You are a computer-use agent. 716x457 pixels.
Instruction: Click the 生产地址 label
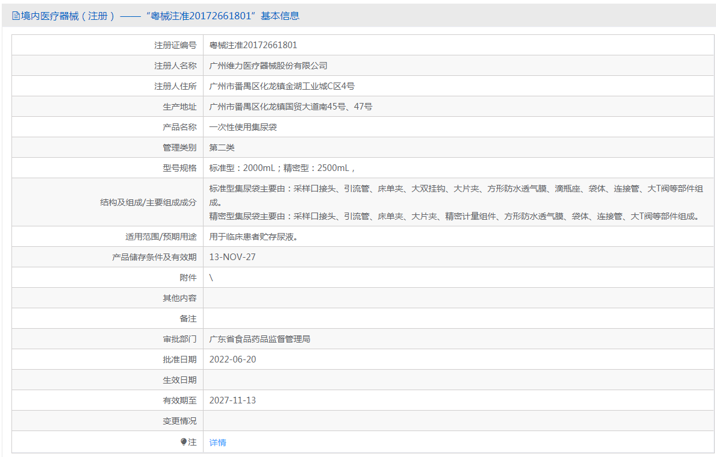click(179, 107)
